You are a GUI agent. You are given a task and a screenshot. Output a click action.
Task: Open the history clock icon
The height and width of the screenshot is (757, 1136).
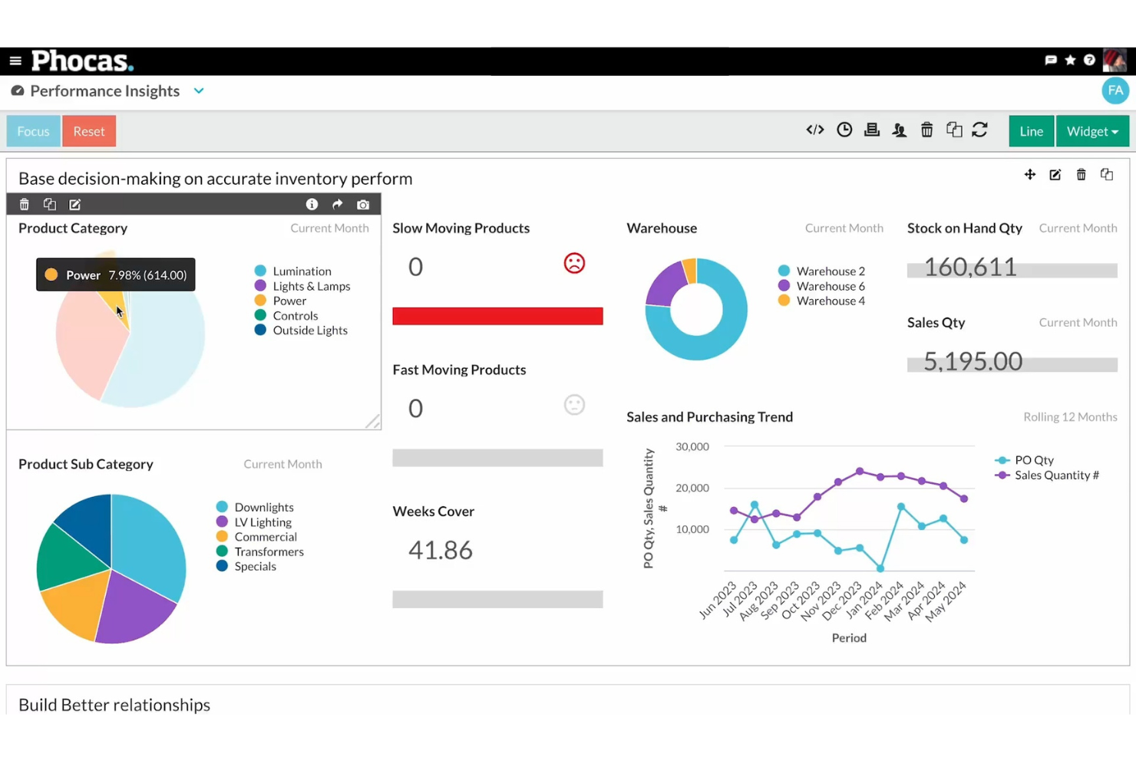click(844, 130)
